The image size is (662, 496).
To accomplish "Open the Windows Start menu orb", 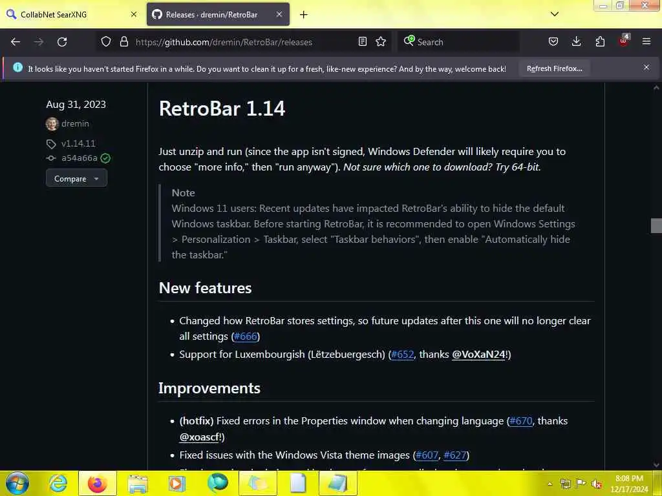I will tap(17, 483).
